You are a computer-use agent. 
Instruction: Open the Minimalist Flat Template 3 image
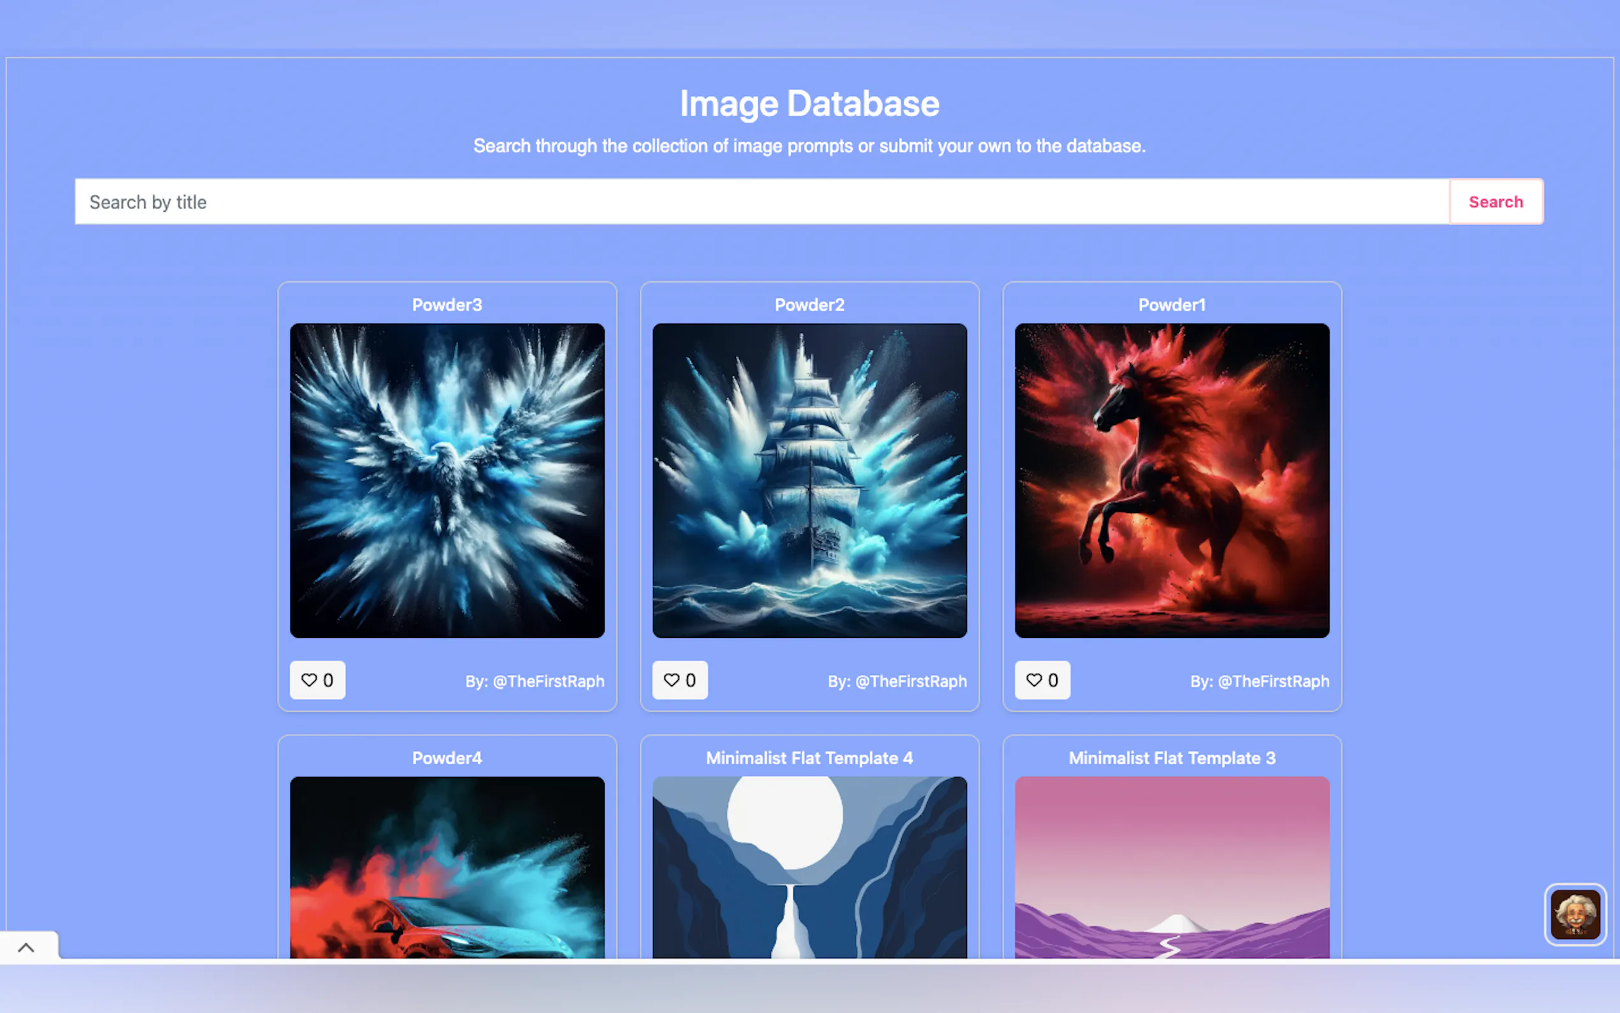click(1172, 867)
